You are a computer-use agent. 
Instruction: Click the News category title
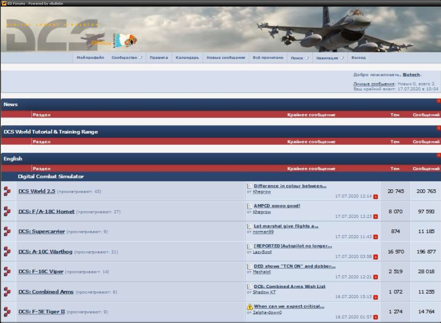[x=10, y=104]
